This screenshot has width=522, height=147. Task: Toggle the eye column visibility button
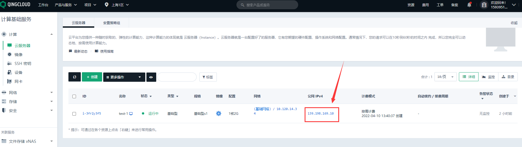click(x=151, y=77)
